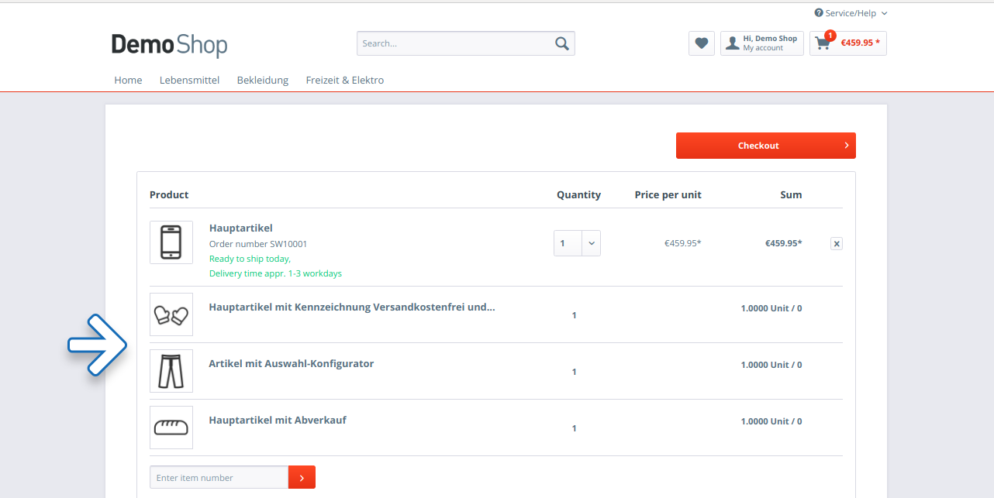Click the Price per unit column header
The image size is (994, 498).
668,195
